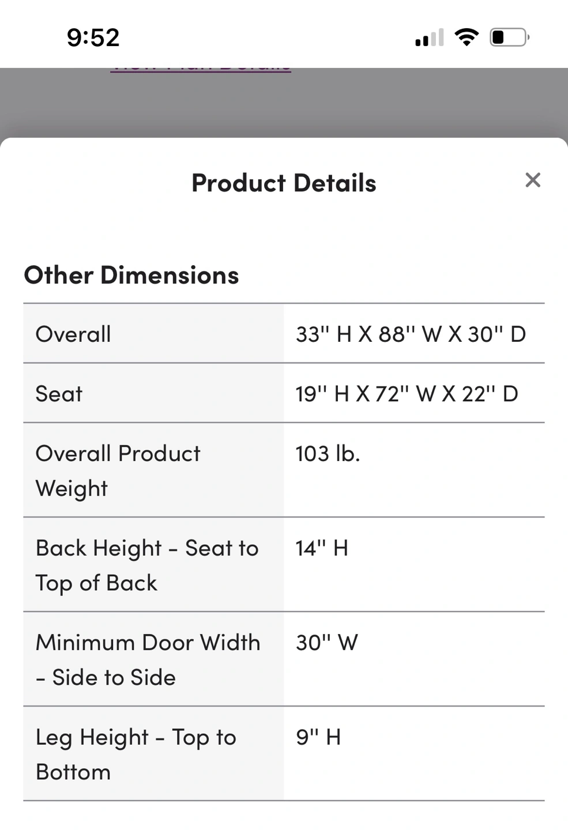Tap the battery indicator icon
Screen dimensions: 568x830
pos(510,37)
